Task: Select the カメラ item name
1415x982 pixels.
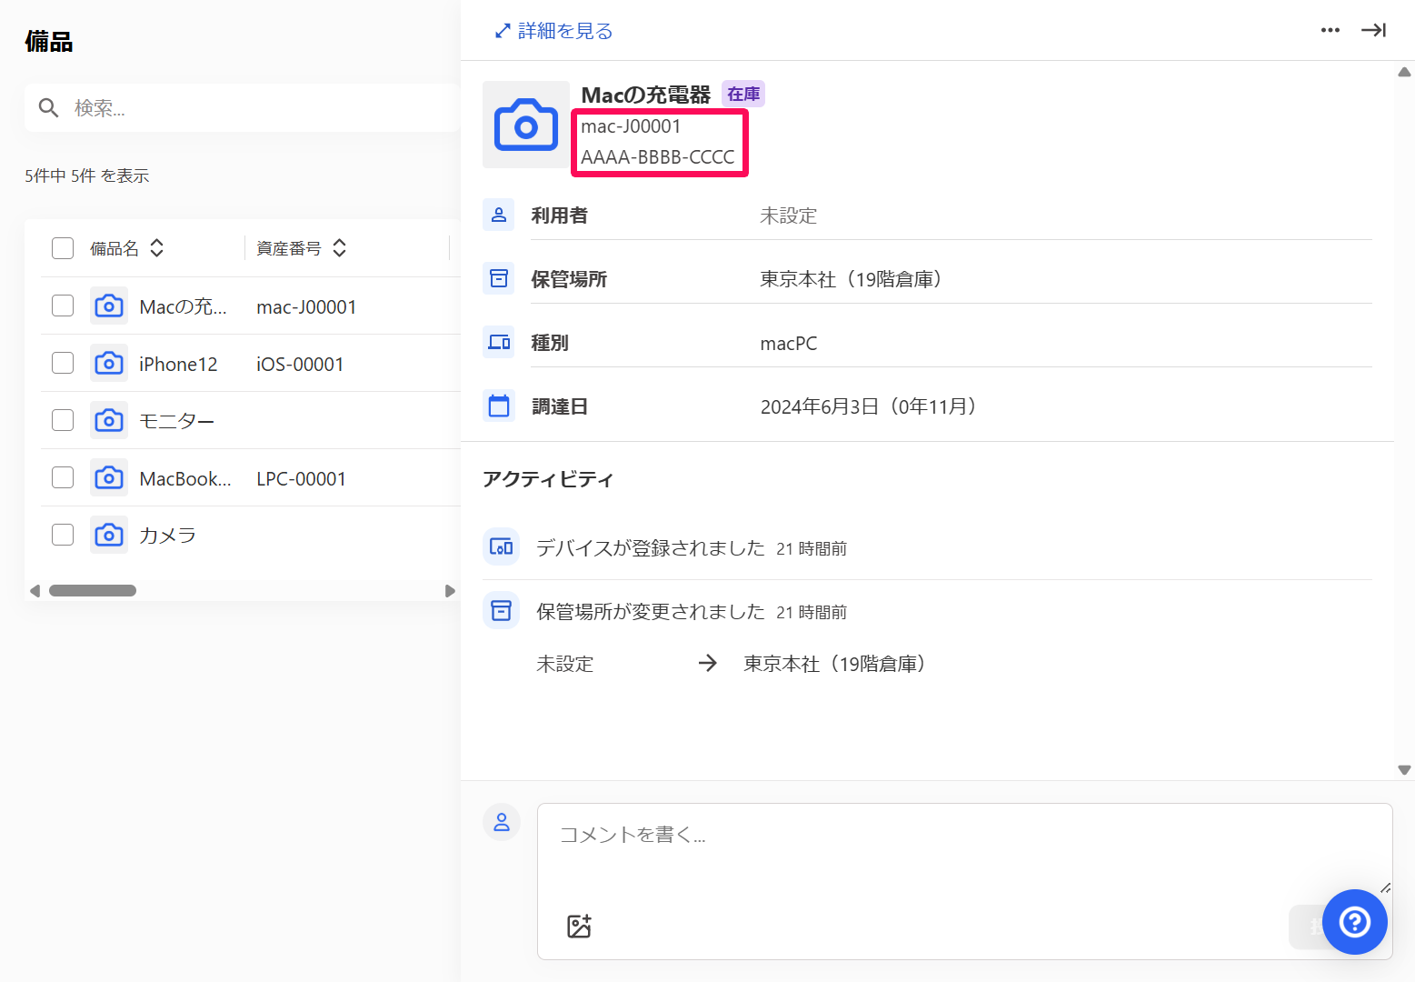Action: 168,536
